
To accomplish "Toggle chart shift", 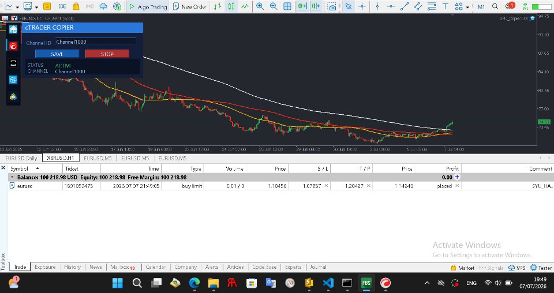I will tap(316, 6).
